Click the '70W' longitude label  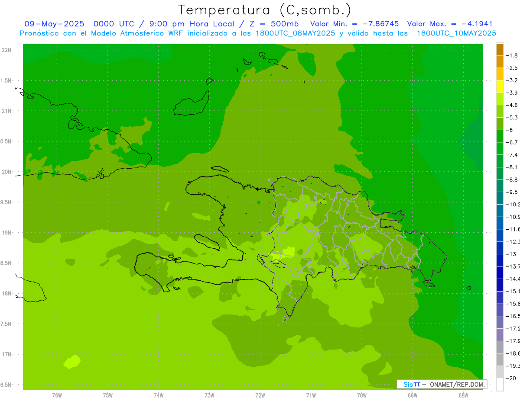361,395
